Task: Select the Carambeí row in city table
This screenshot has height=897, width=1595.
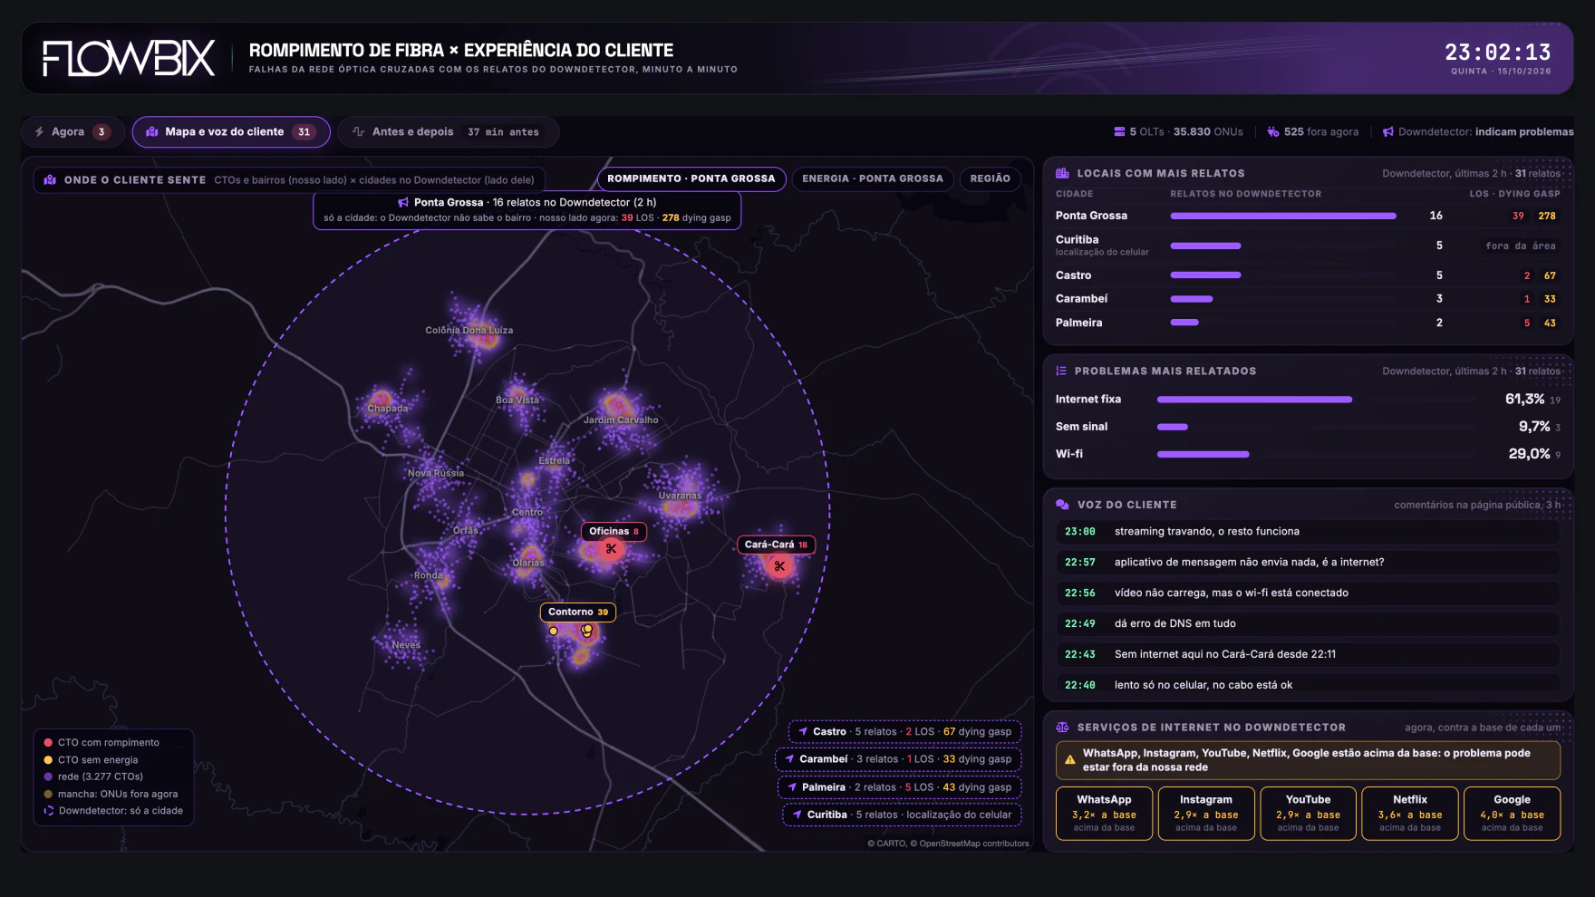Action: tap(1308, 299)
